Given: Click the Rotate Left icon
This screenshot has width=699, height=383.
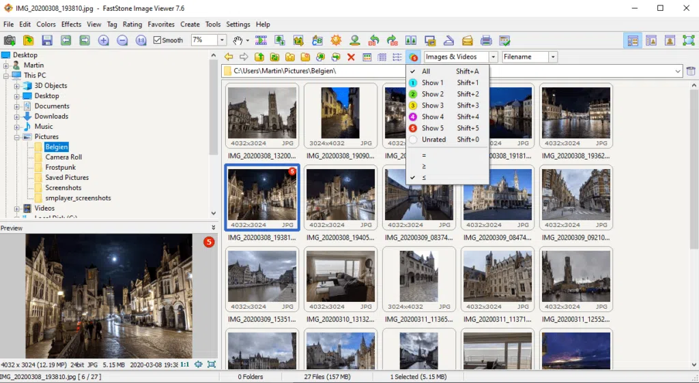Looking at the screenshot, I should click(373, 40).
